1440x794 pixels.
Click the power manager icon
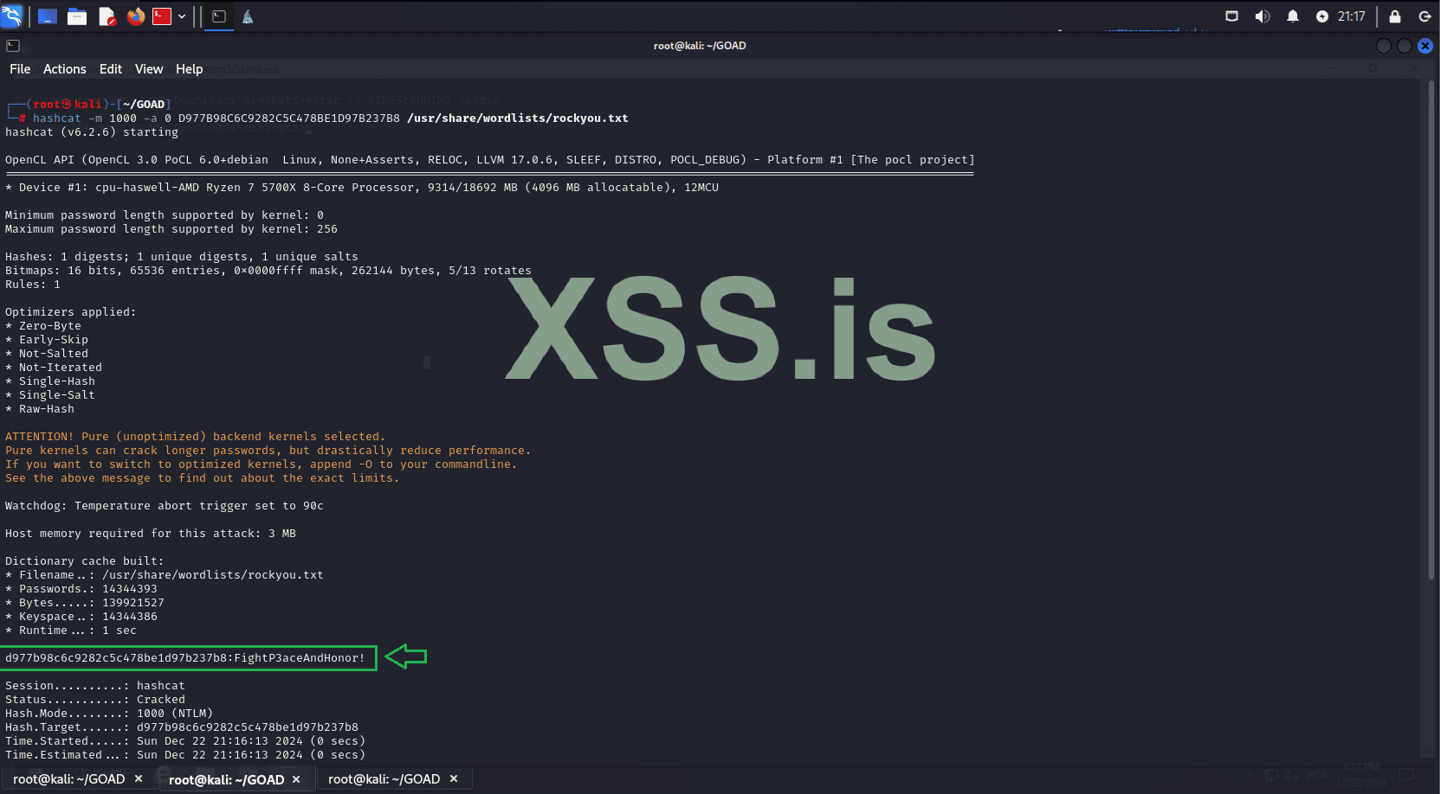click(x=1322, y=16)
